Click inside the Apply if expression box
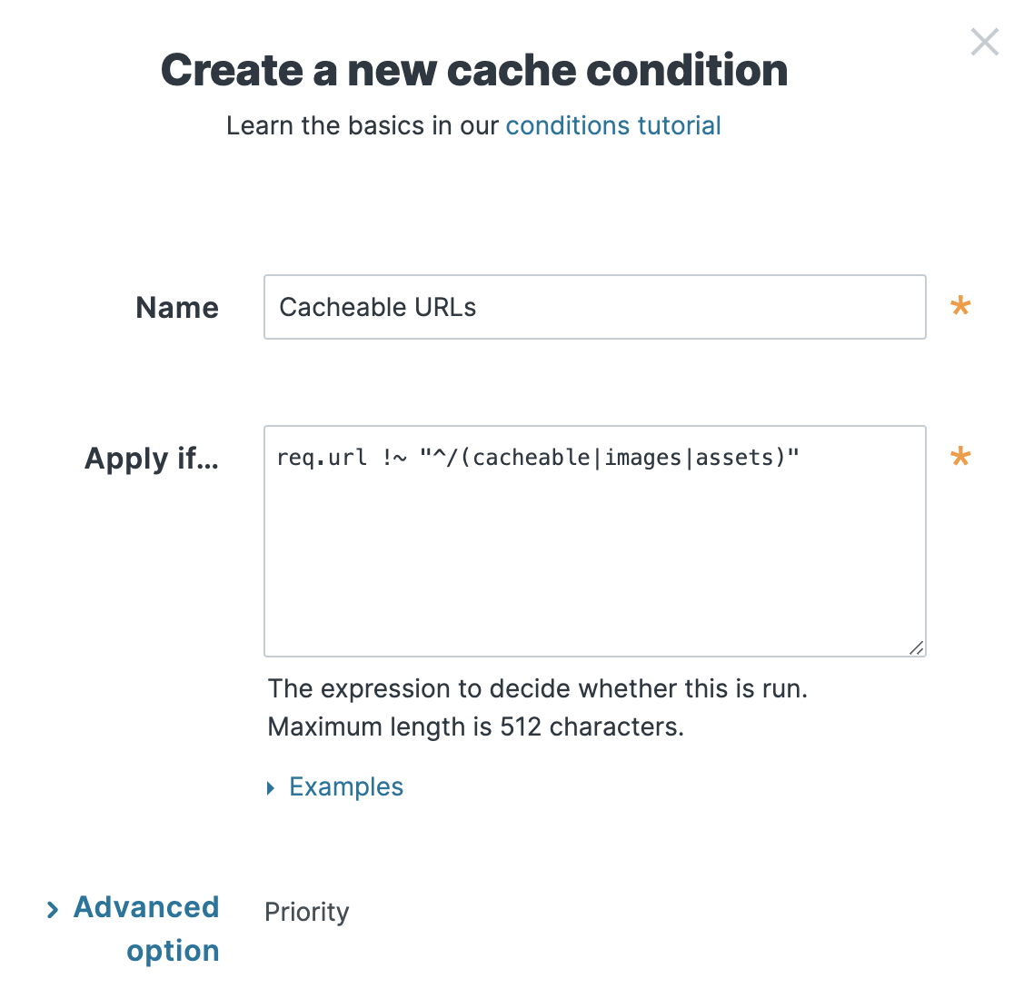 coord(594,540)
